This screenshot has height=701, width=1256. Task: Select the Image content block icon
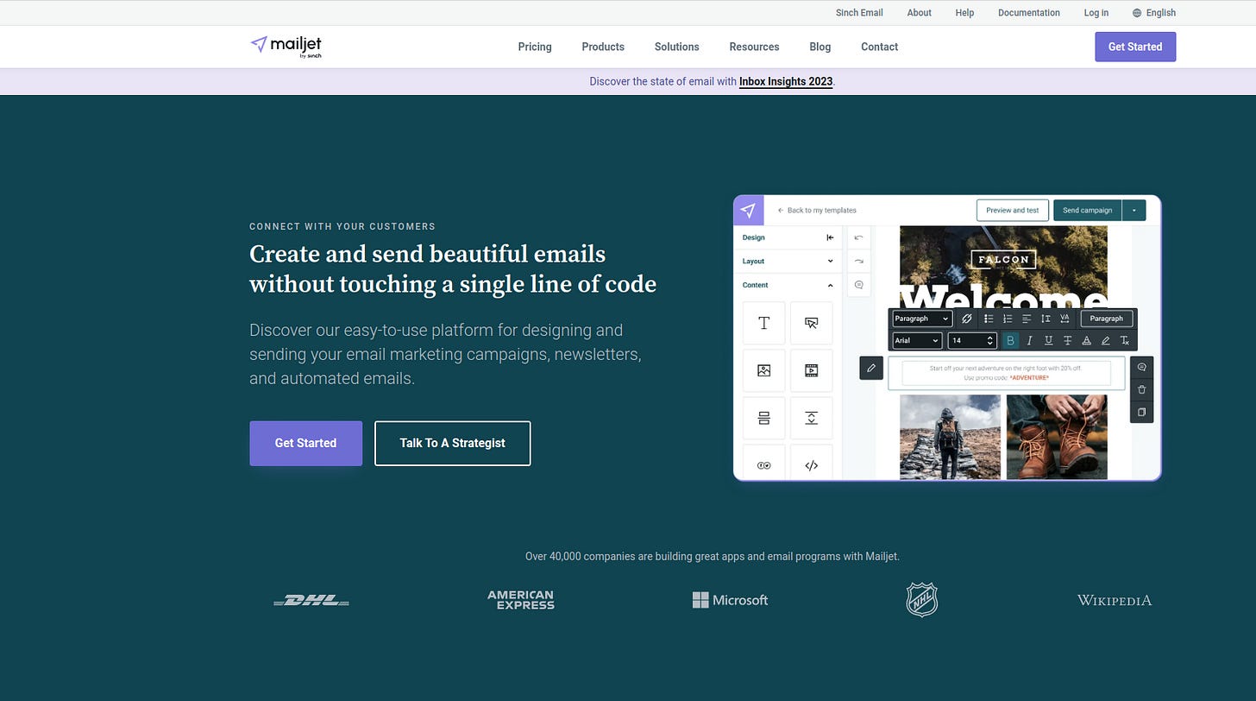(x=763, y=370)
